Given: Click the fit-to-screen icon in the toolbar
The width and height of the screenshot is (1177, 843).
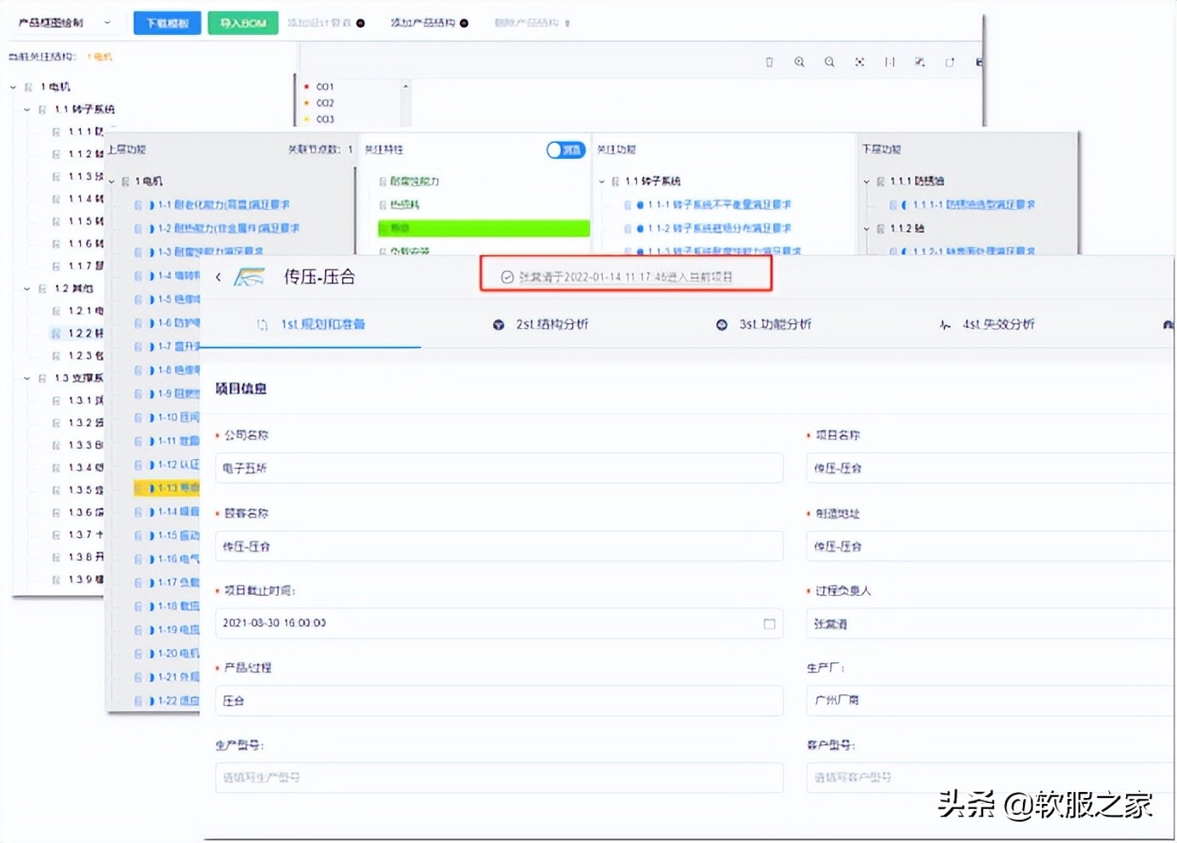Looking at the screenshot, I should pyautogui.click(x=860, y=61).
